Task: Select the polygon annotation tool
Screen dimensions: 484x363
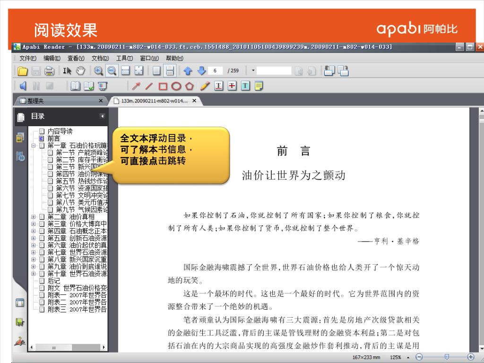Action: 190,86
